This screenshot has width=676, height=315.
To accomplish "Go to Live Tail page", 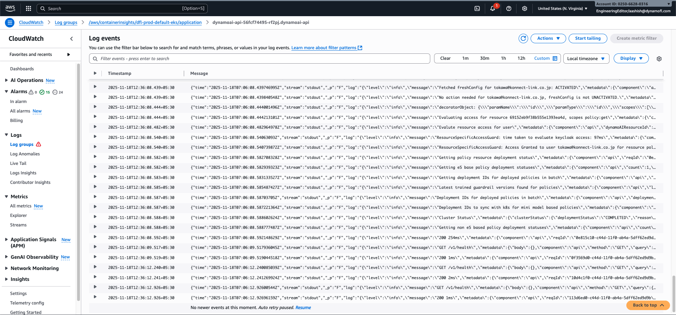I will coord(18,163).
